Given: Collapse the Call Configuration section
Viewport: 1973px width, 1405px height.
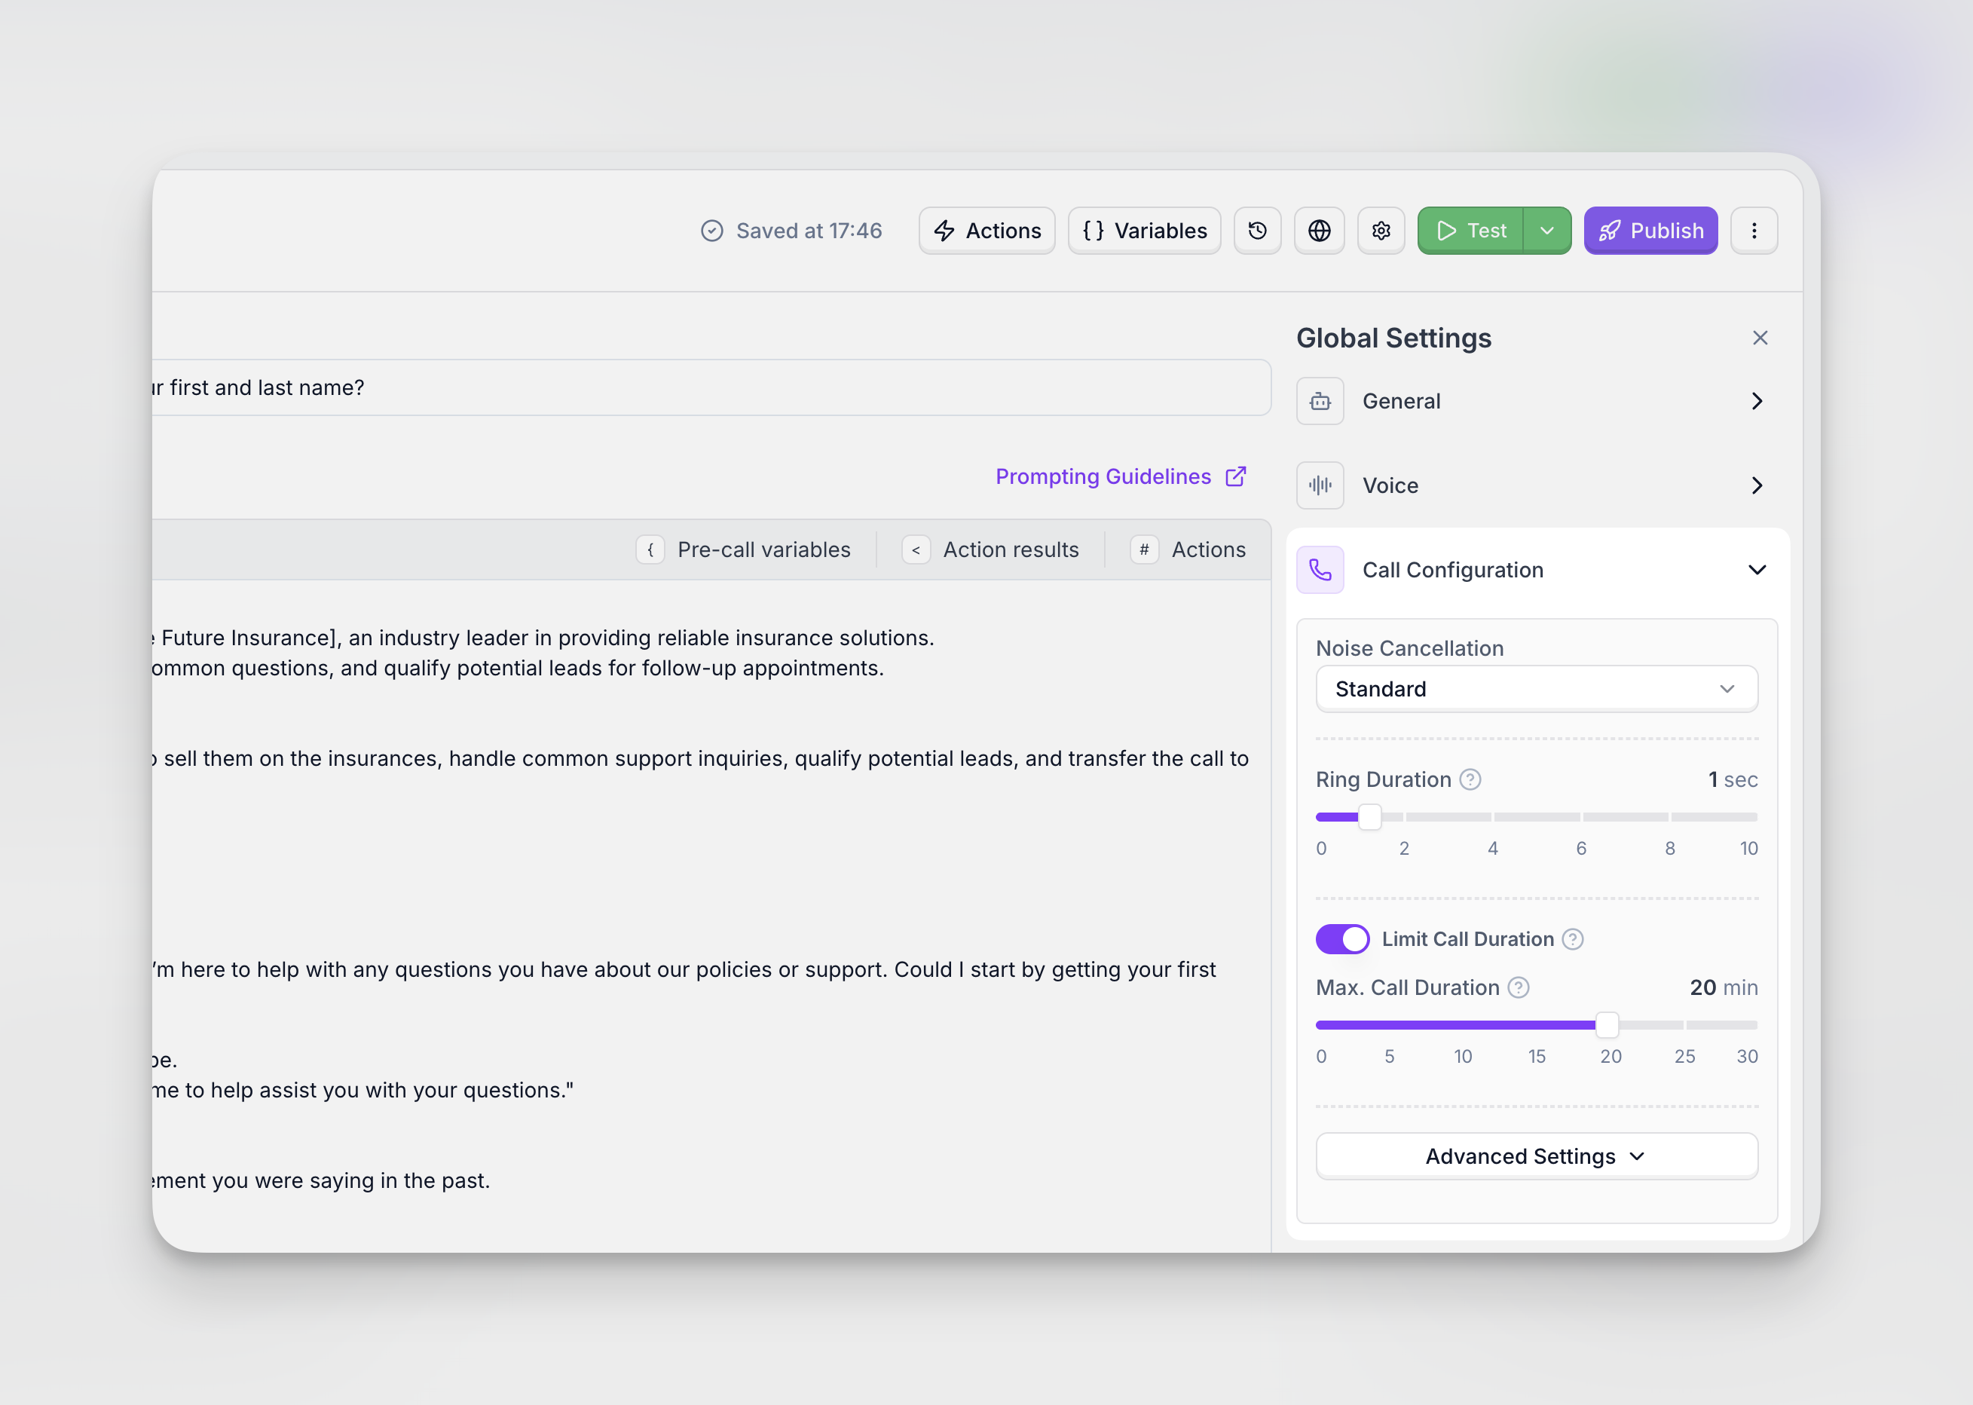Looking at the screenshot, I should pyautogui.click(x=1757, y=569).
